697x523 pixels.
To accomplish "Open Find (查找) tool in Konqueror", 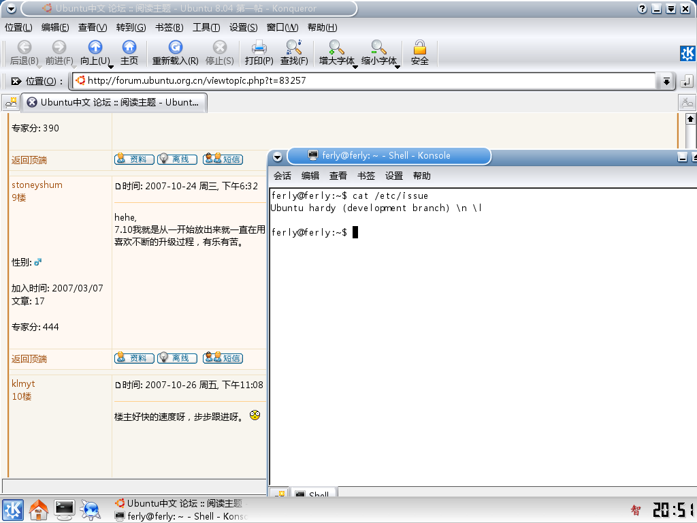I will [x=294, y=47].
